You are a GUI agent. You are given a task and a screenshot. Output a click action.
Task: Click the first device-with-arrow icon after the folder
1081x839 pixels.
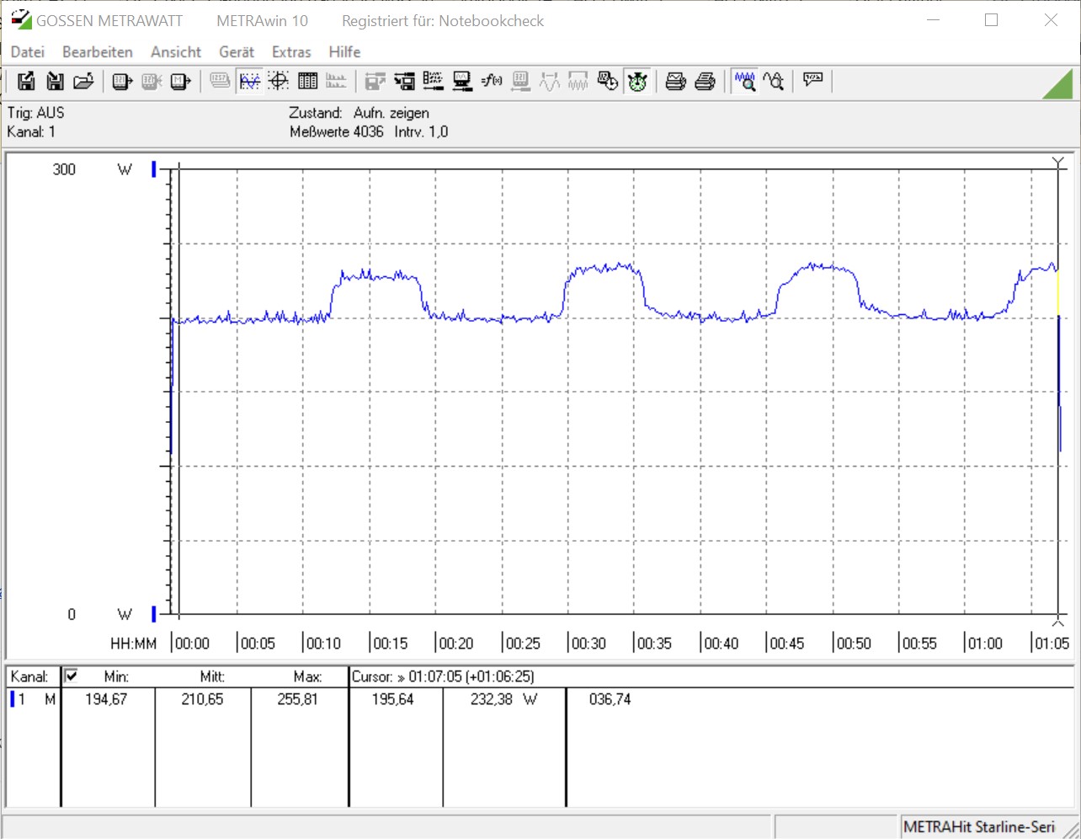[x=123, y=81]
